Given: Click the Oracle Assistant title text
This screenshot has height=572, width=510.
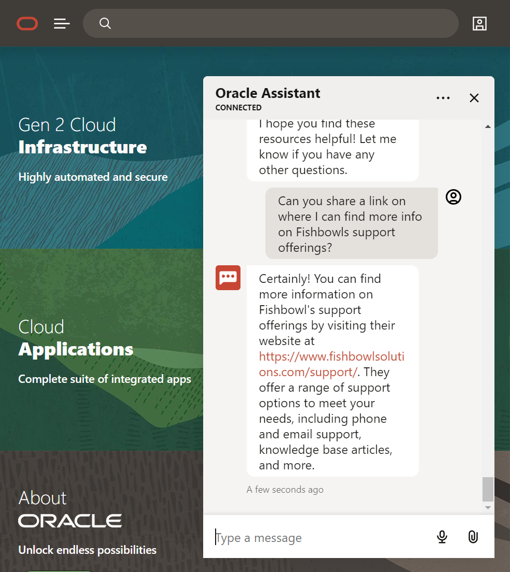Looking at the screenshot, I should [x=268, y=93].
